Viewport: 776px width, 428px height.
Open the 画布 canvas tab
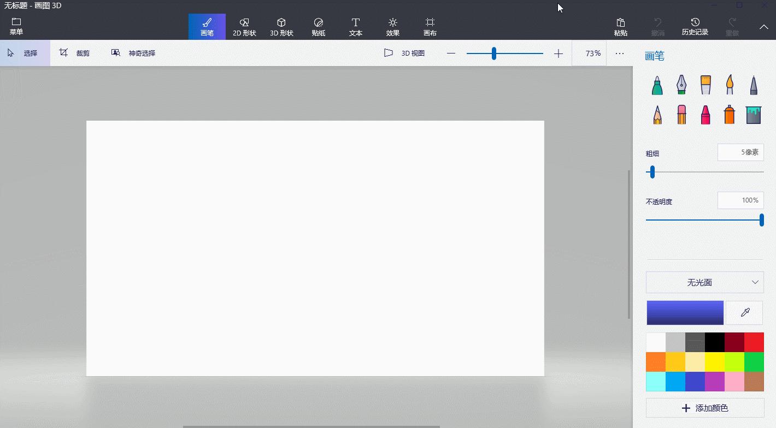click(430, 27)
